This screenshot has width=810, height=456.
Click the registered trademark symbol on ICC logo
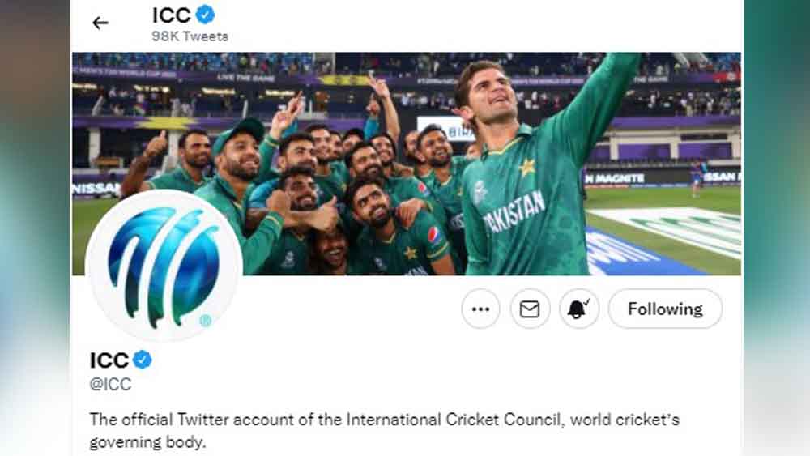click(x=206, y=321)
